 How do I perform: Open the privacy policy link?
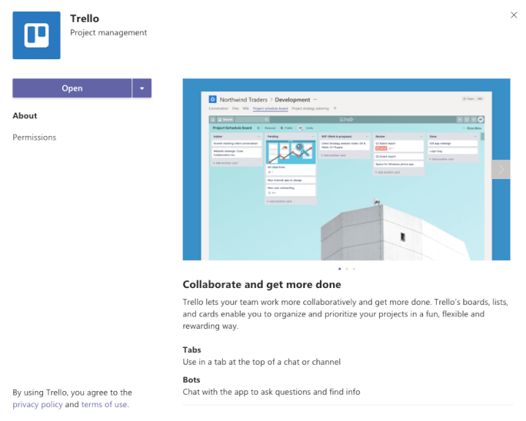[37, 404]
